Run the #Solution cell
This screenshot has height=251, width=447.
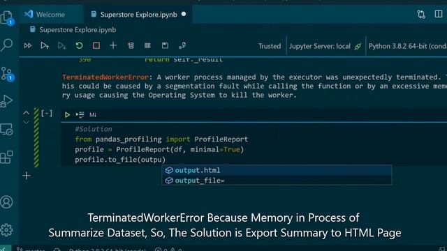coord(67,114)
